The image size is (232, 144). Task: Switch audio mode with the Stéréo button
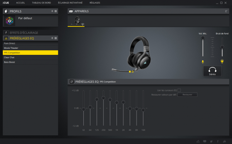[x=212, y=71]
